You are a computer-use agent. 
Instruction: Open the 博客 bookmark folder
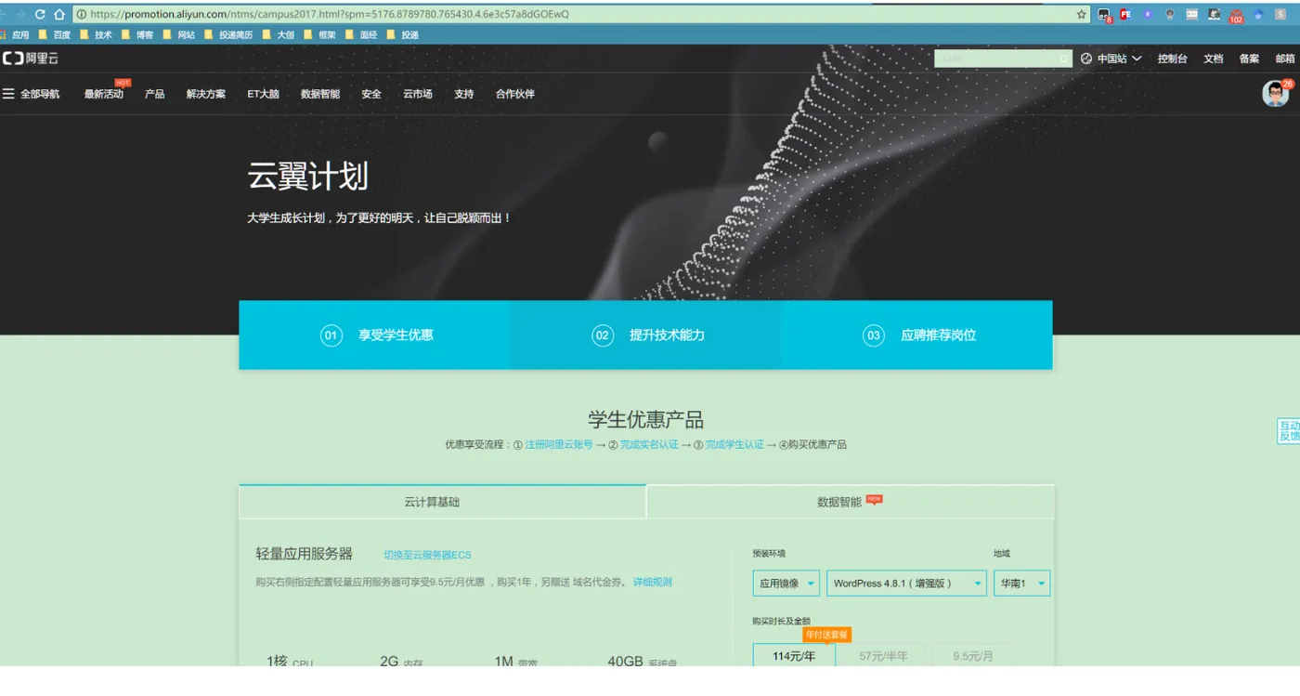coord(137,35)
